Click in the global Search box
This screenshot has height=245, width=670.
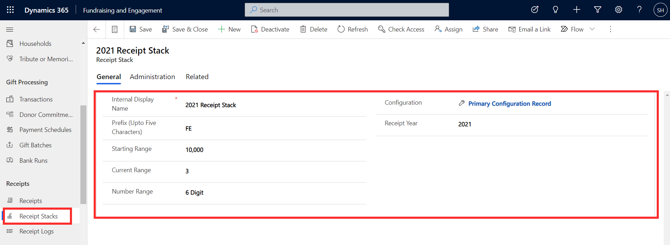point(347,10)
